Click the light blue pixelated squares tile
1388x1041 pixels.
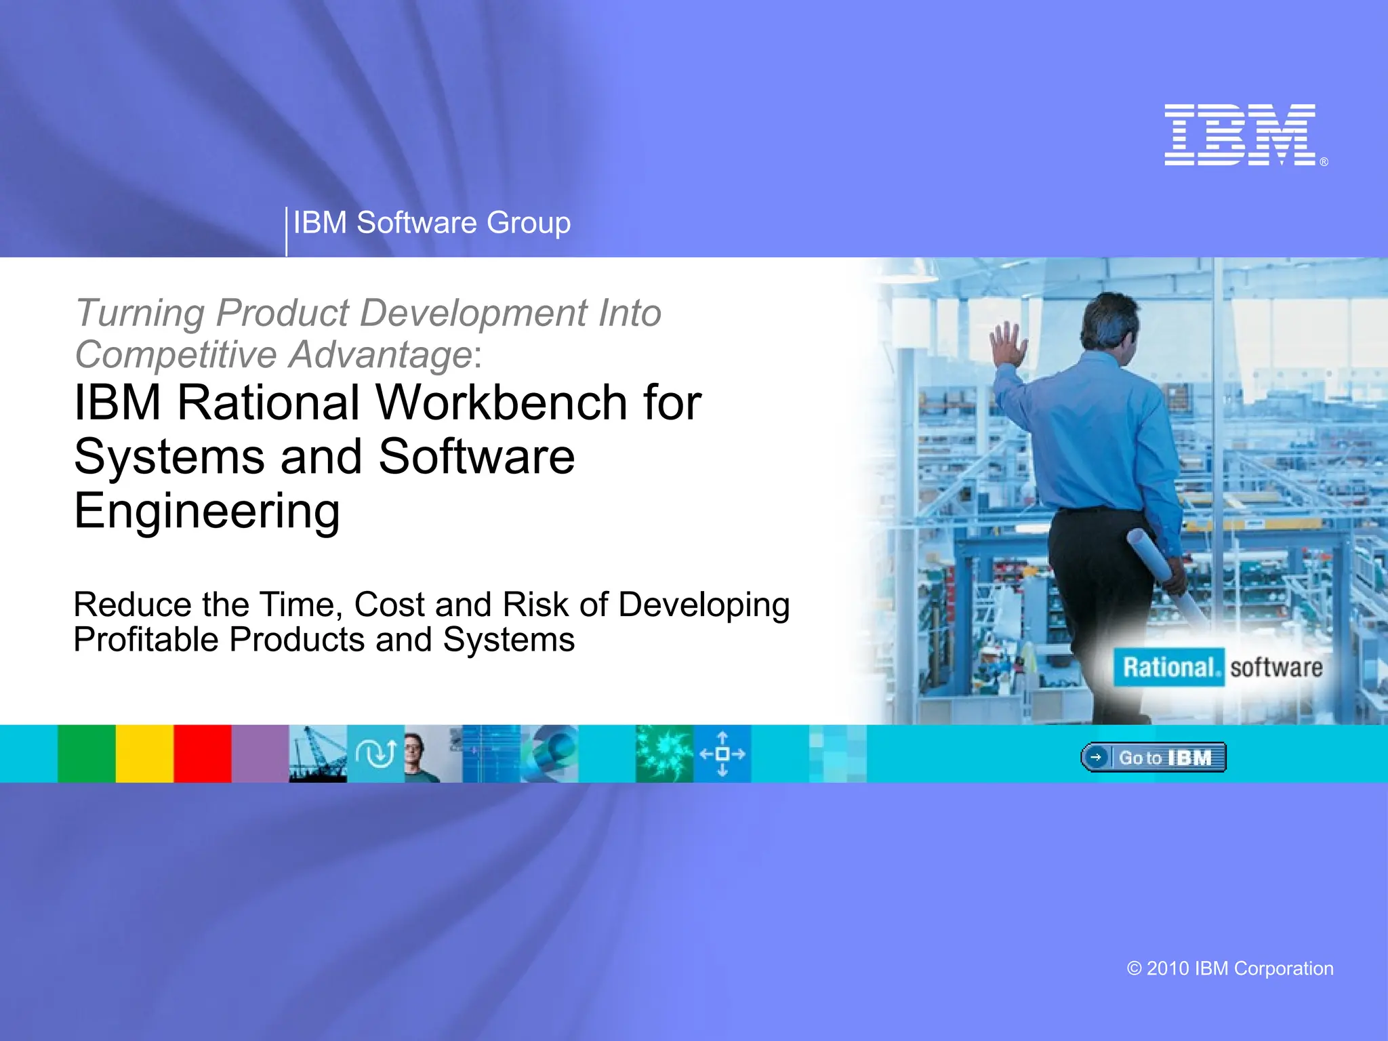[838, 754]
